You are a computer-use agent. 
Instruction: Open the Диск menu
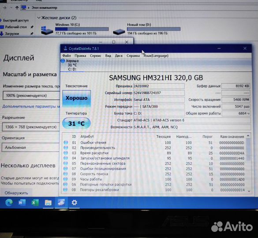click(x=119, y=56)
